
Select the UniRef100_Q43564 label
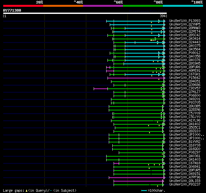[185, 49]
